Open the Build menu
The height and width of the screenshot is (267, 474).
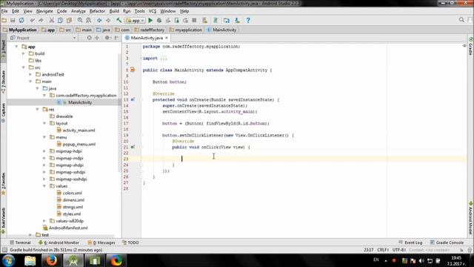coord(114,11)
